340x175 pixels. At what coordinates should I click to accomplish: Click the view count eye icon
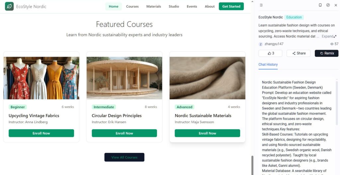[332, 44]
